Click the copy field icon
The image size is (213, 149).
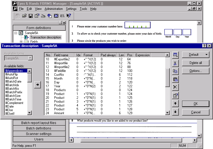175,71
